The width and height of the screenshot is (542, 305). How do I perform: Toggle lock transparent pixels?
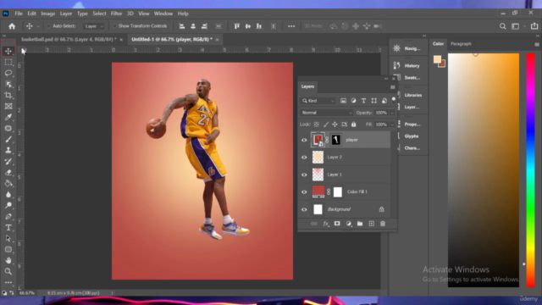coord(316,125)
